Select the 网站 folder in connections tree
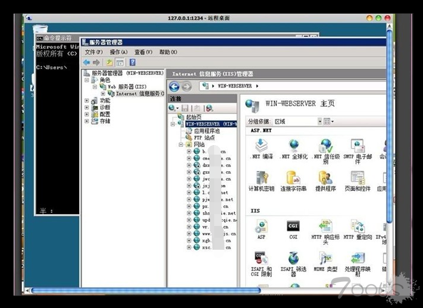The height and width of the screenshot is (308, 423). pos(199,144)
